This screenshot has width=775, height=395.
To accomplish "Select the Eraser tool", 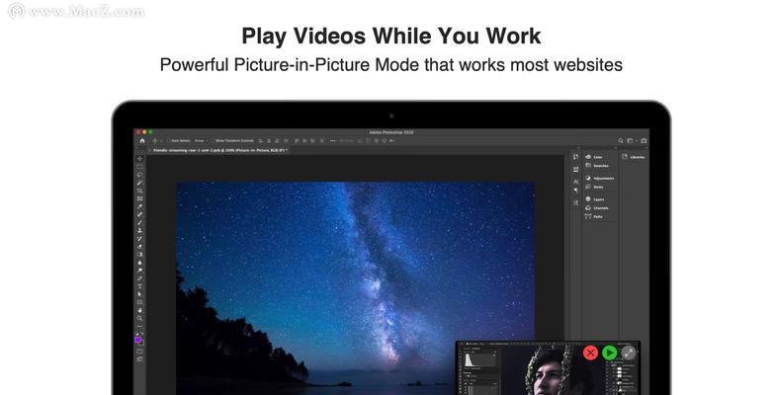I will coord(140,245).
